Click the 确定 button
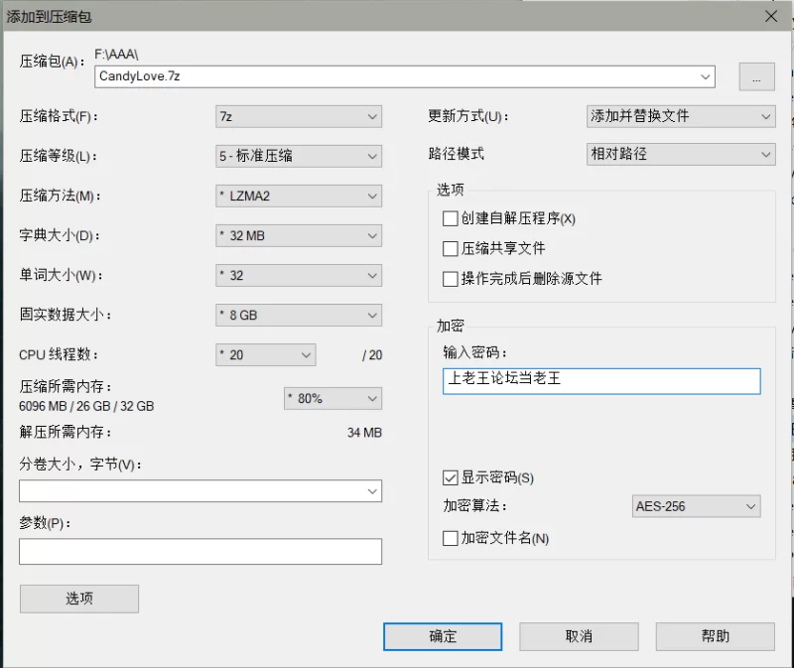This screenshot has width=794, height=668. coord(443,636)
